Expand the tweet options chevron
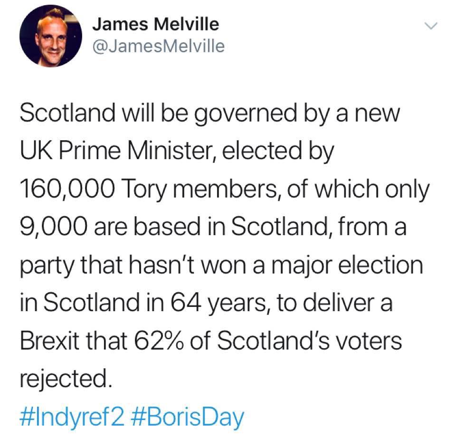Screen dimensions: 456x448 point(431,26)
